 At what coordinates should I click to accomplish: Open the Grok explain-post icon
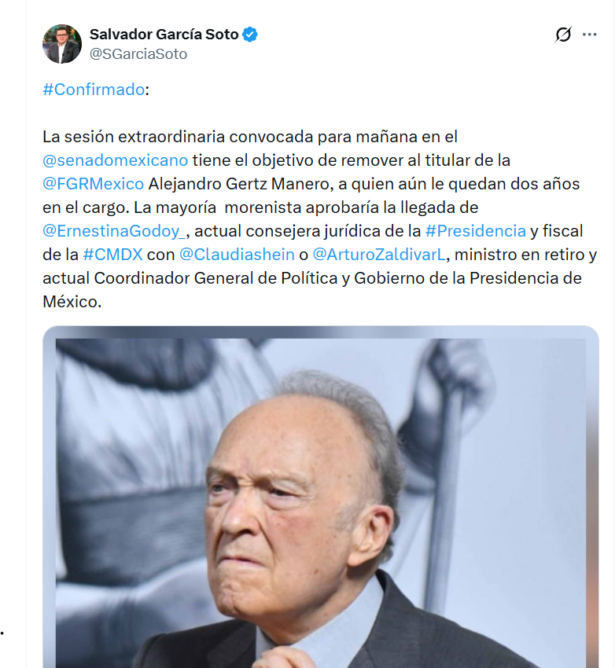click(x=562, y=35)
